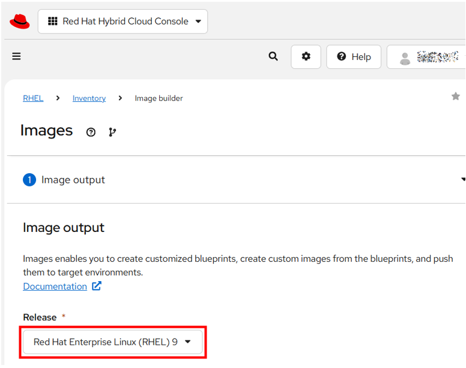Click the Image builder breadcrumb item
The image size is (466, 368).
click(159, 98)
